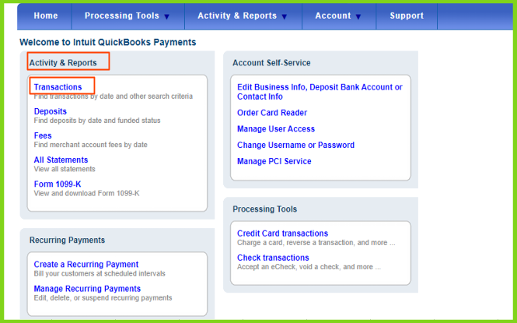Open the Transactions link
The height and width of the screenshot is (323, 517).
(58, 87)
